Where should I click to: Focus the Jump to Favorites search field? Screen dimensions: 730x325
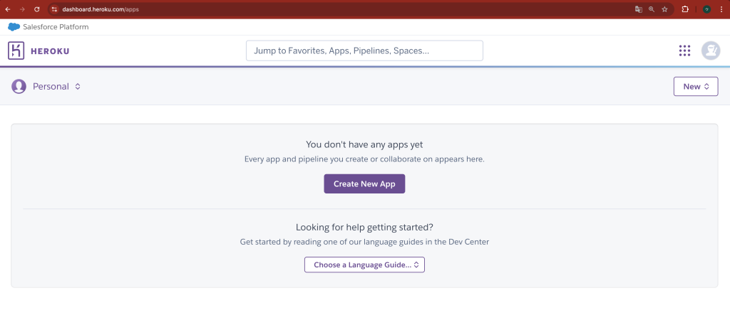364,50
